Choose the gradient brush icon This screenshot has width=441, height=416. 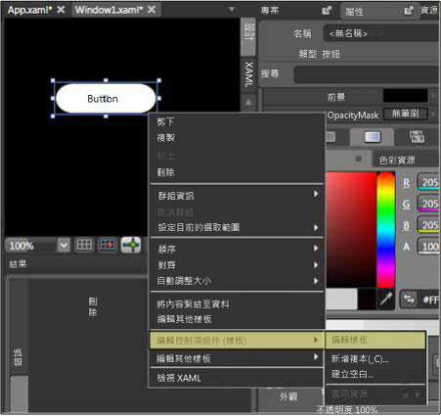(x=372, y=137)
